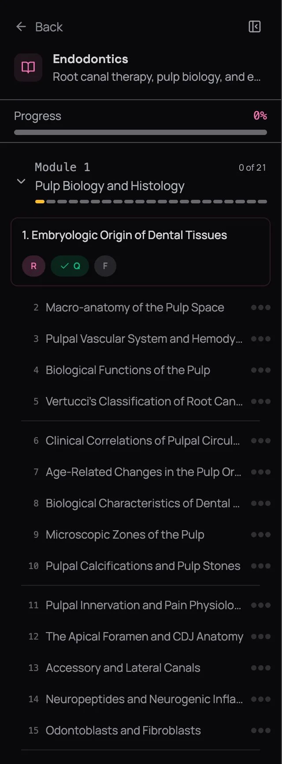The height and width of the screenshot is (764, 282).
Task: Click status dots for Macro-anatomy of the Pulp Space
Action: point(260,307)
